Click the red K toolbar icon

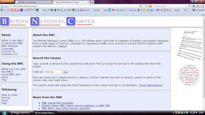pyautogui.click(x=198, y=6)
